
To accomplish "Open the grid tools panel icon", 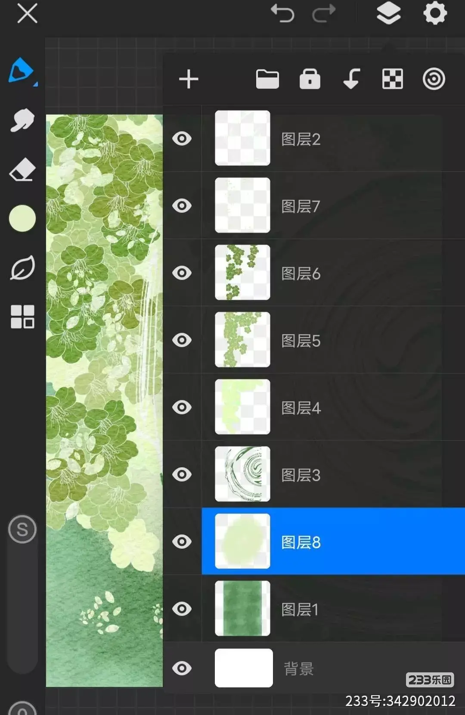I will click(x=22, y=317).
